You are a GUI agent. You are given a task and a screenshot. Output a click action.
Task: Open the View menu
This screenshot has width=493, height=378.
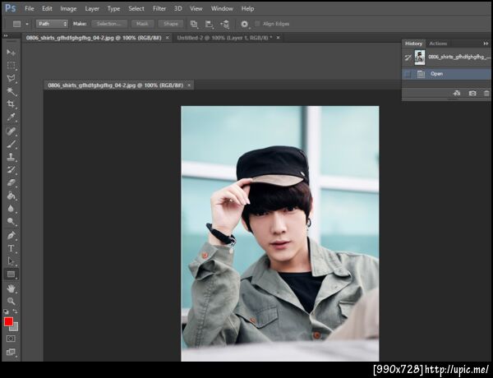tap(196, 9)
